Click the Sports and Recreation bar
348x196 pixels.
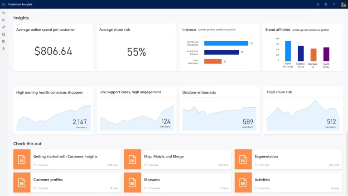tap(226, 43)
